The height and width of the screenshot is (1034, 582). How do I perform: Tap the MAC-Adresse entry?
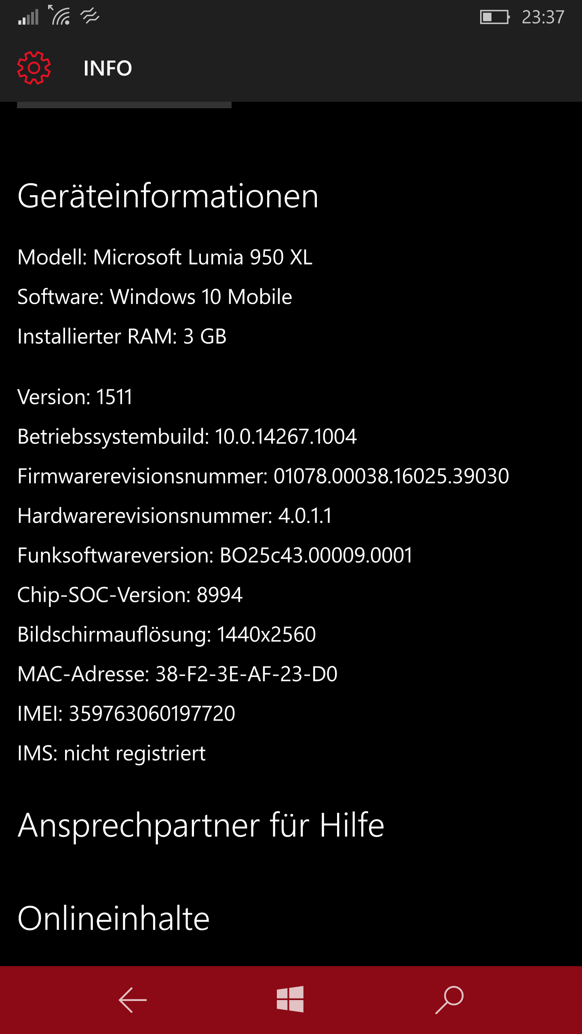click(x=177, y=674)
